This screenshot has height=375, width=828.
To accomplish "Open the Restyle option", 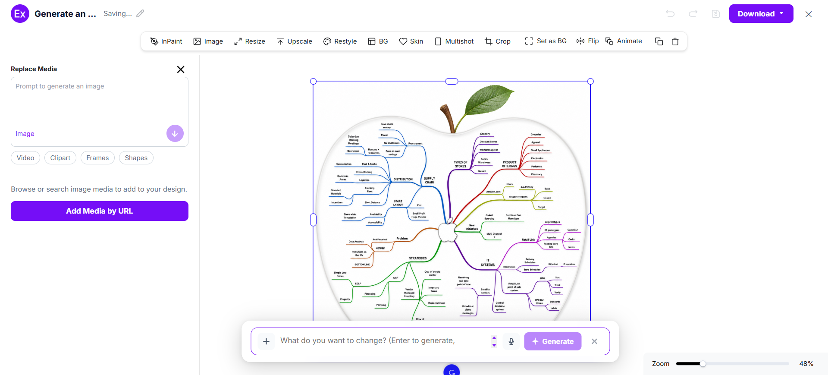I will pos(340,41).
